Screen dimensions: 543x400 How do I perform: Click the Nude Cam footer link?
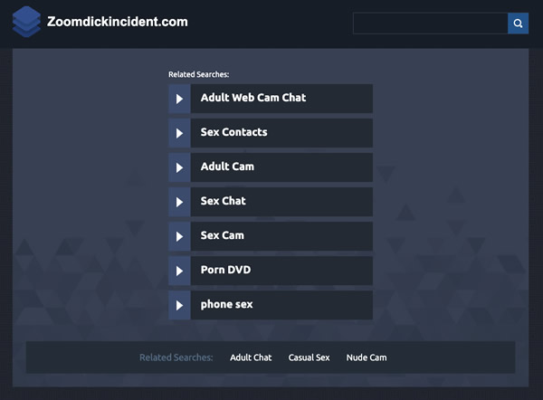coord(367,357)
